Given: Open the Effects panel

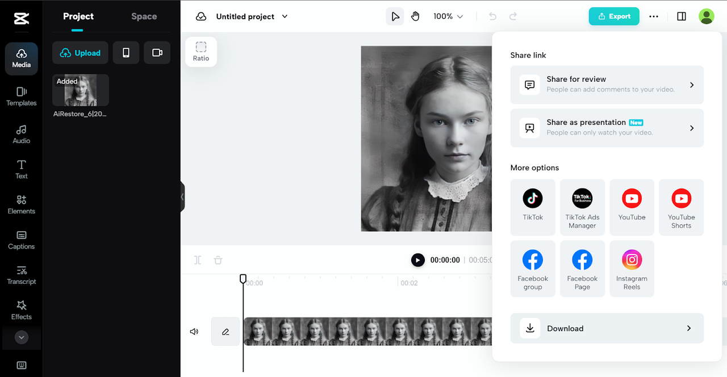Looking at the screenshot, I should [x=22, y=310].
